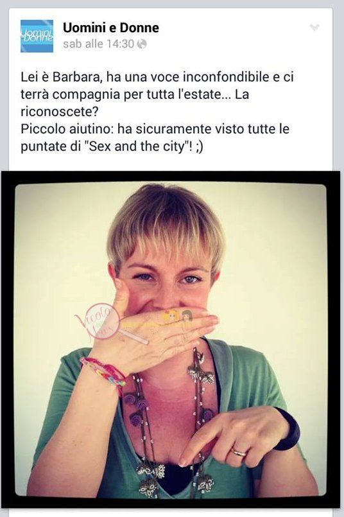344x517 pixels.
Task: Open the photo of the woman covering her mouth
Action: (171, 340)
